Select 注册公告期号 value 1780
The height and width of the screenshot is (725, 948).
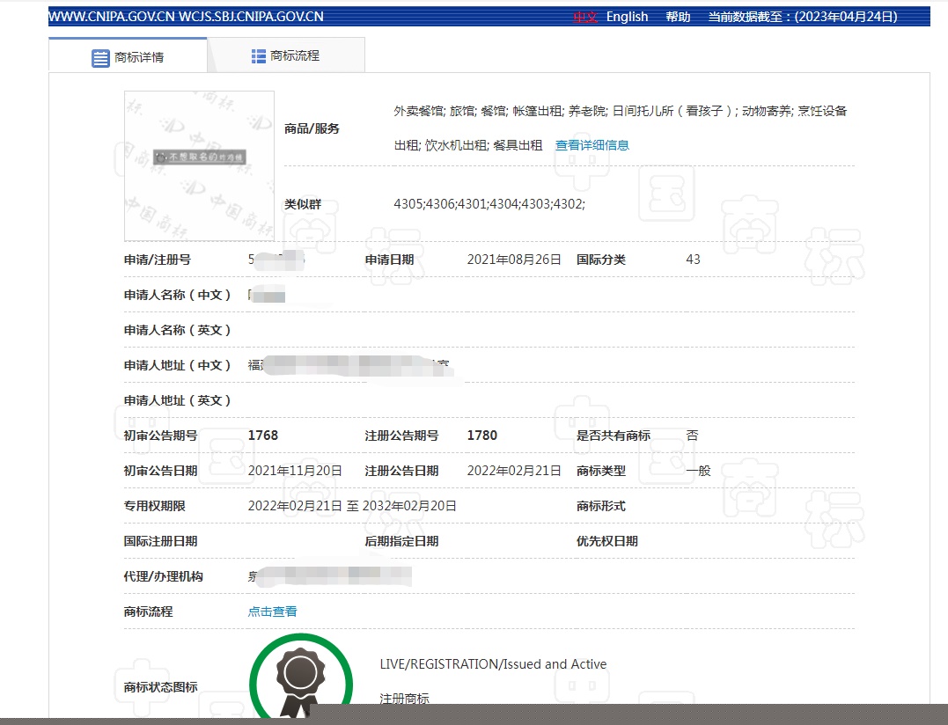481,436
